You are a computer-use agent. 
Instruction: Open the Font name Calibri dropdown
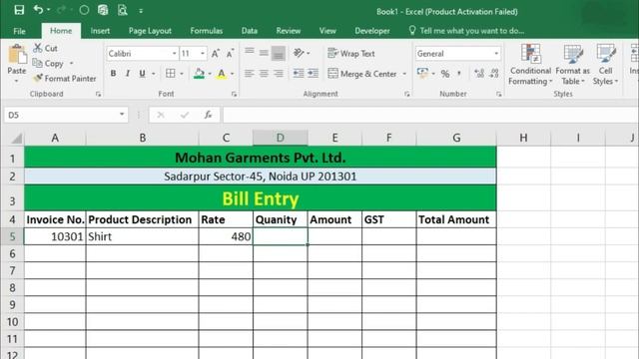pos(174,53)
